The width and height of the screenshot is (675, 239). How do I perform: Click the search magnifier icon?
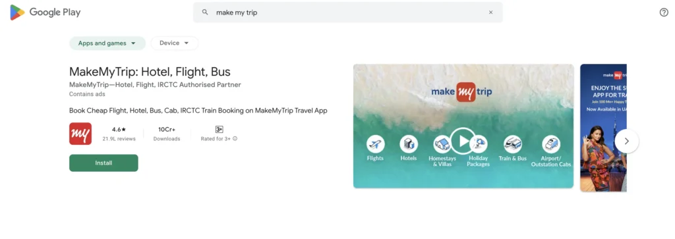tap(206, 13)
